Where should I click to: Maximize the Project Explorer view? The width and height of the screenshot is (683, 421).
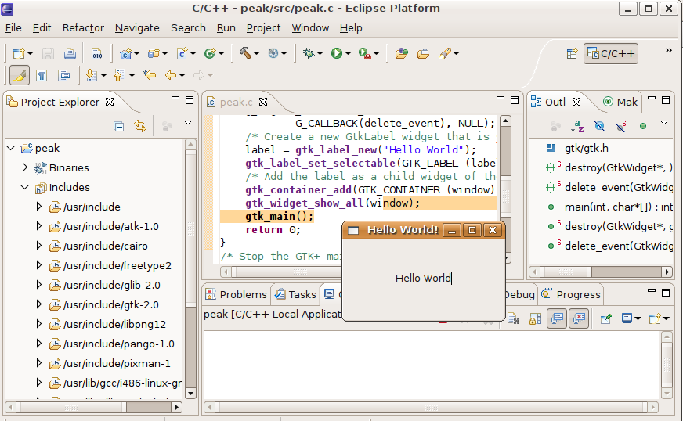[x=190, y=100]
